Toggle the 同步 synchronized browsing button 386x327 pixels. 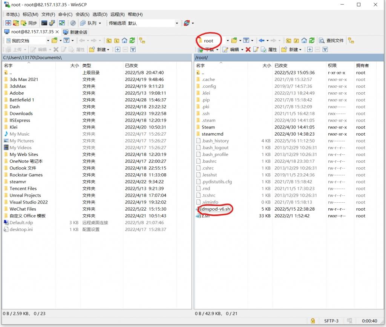(x=29, y=23)
